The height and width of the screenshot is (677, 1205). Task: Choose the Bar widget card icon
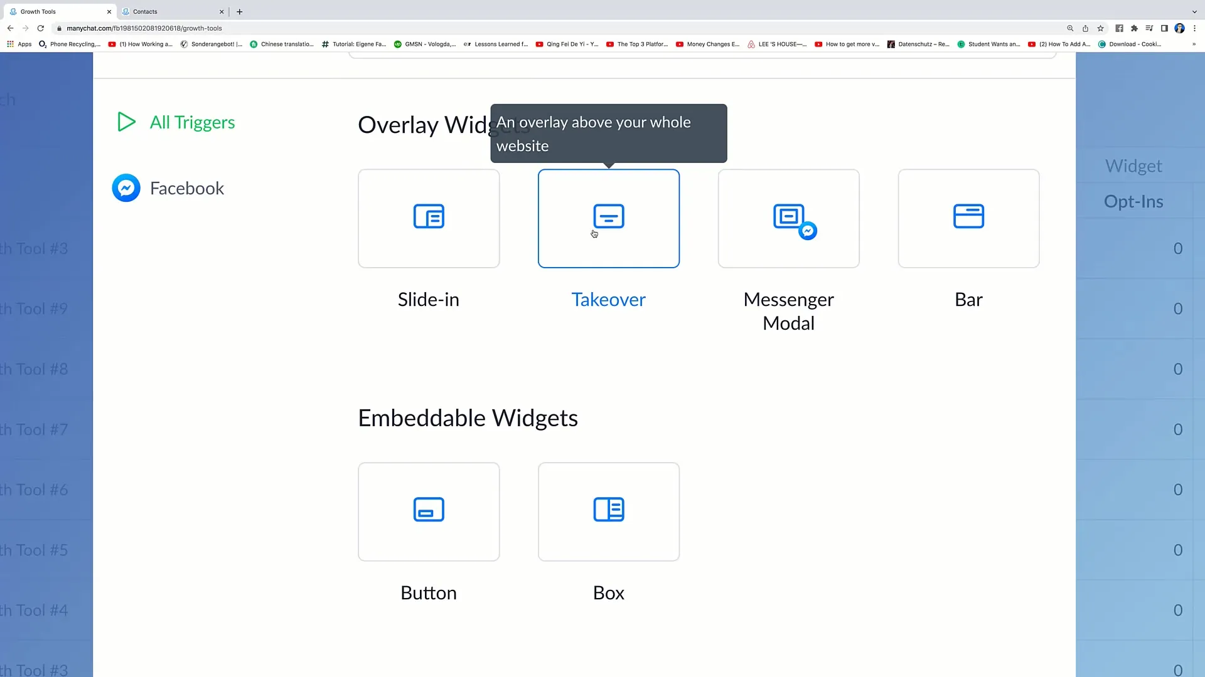tap(968, 216)
